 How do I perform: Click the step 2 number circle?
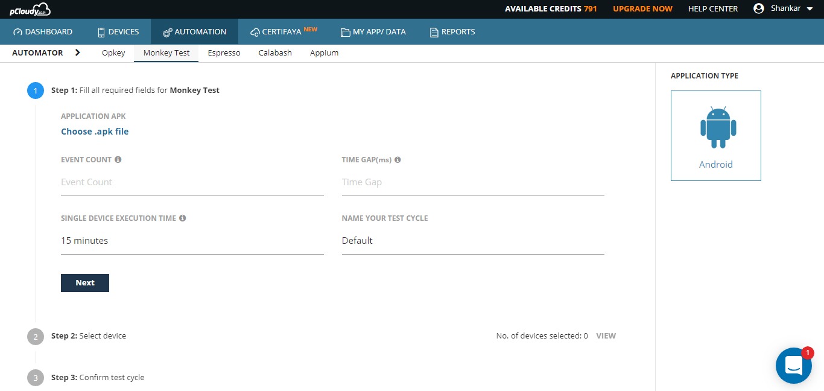pos(36,336)
